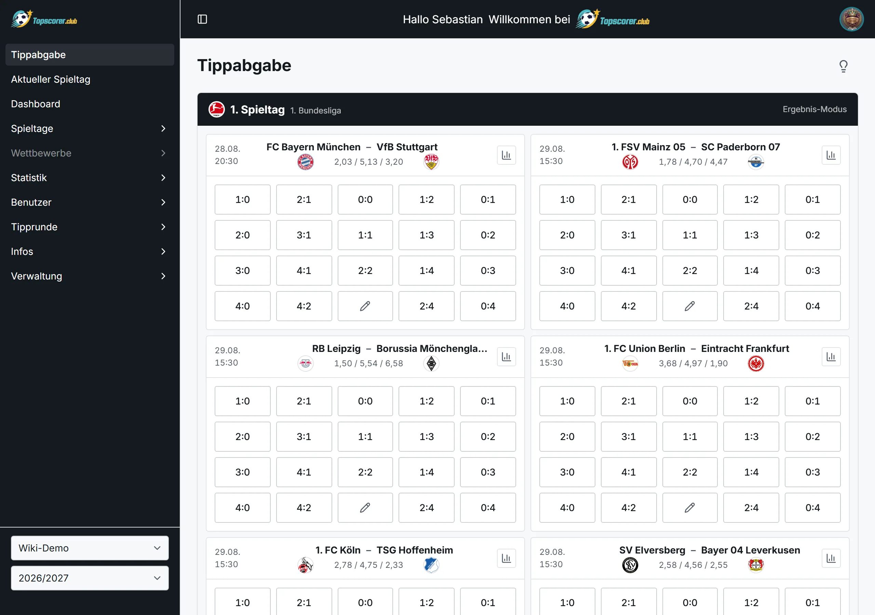Click odds 2,78 / 4,75 / 2,33
Image resolution: width=875 pixels, height=615 pixels.
368,565
